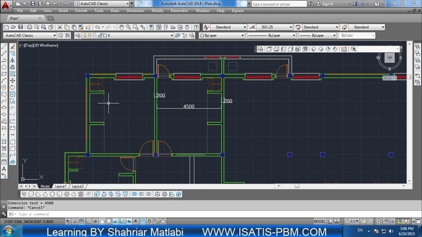Select the Multiline Text A tool

(4, 169)
